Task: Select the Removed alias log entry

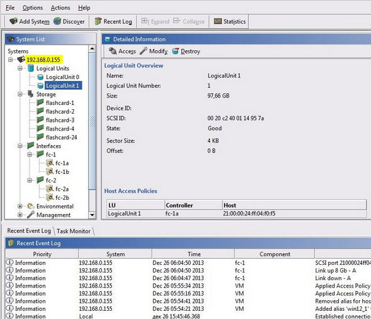Action: pyautogui.click(x=188, y=301)
